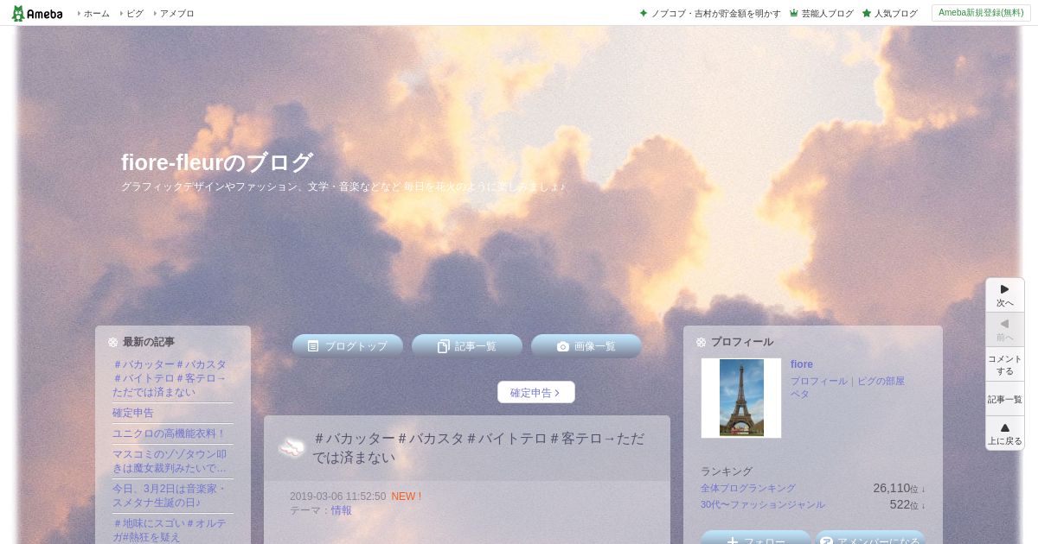Open the ペタ link
Image resolution: width=1038 pixels, height=544 pixels.
point(800,394)
